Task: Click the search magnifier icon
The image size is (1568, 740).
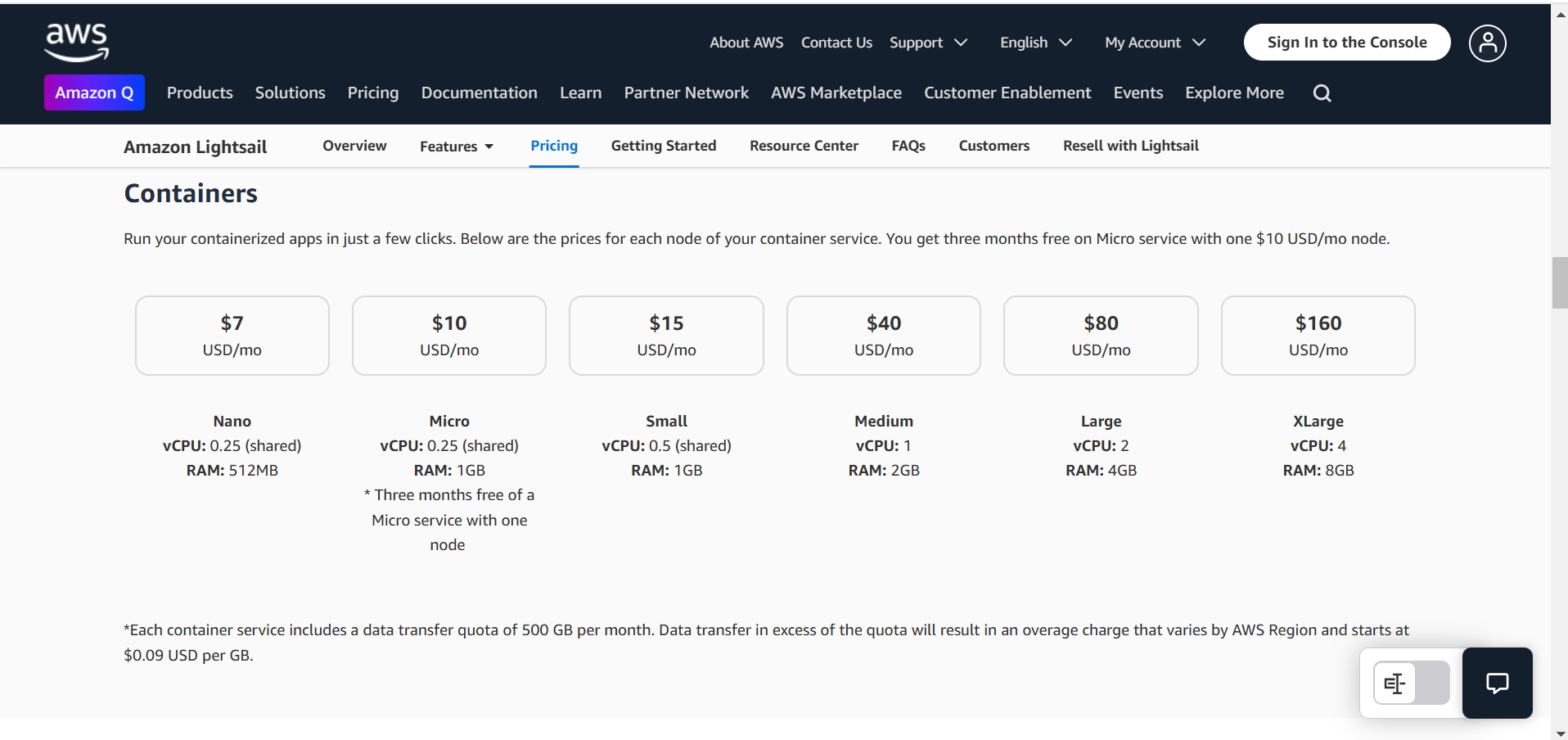Action: (x=1322, y=93)
